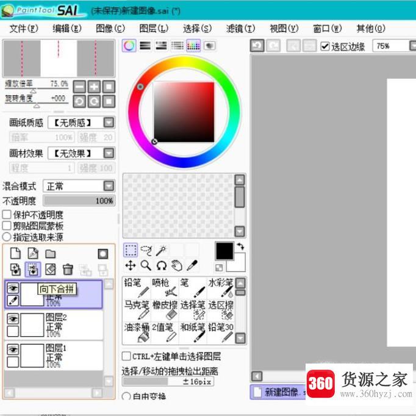Image resolution: width=416 pixels, height=416 pixels.
Task: Open the 编辑(E) menu
Action: click(x=67, y=29)
